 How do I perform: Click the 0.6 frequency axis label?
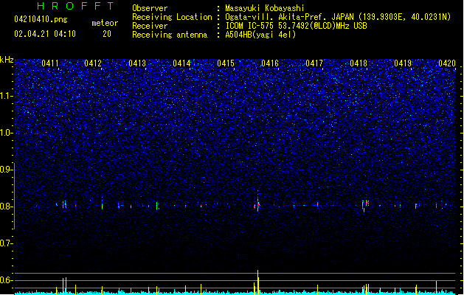click(6, 280)
